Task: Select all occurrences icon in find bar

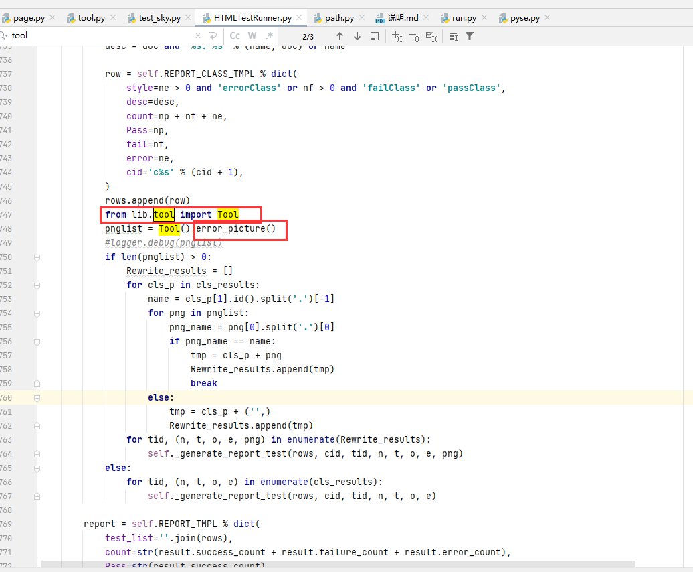Action: coord(431,36)
